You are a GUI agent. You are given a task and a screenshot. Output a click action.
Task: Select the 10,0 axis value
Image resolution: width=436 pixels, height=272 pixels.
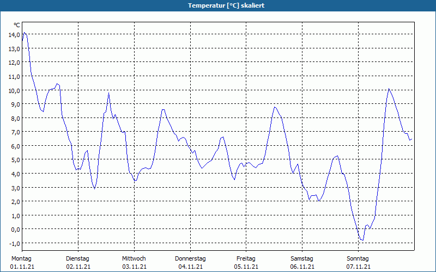pos(14,90)
